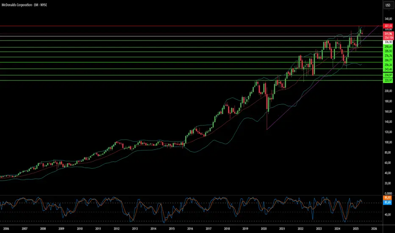Click the green 276,76 level label
The image size is (395, 233).
[x=387, y=56]
